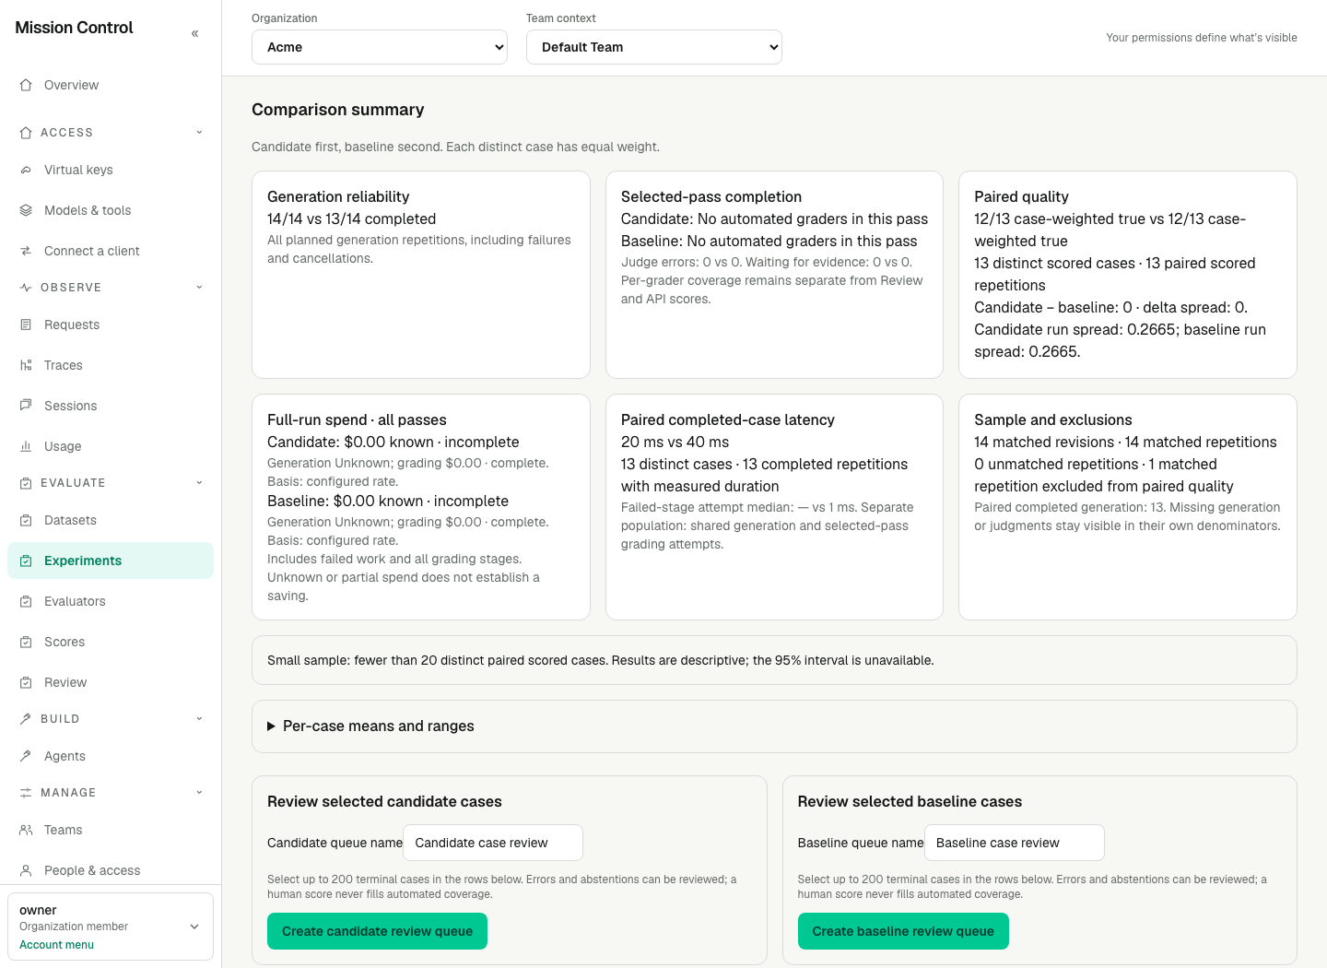The width and height of the screenshot is (1327, 968).
Task: Create baseline review queue
Action: point(903,931)
